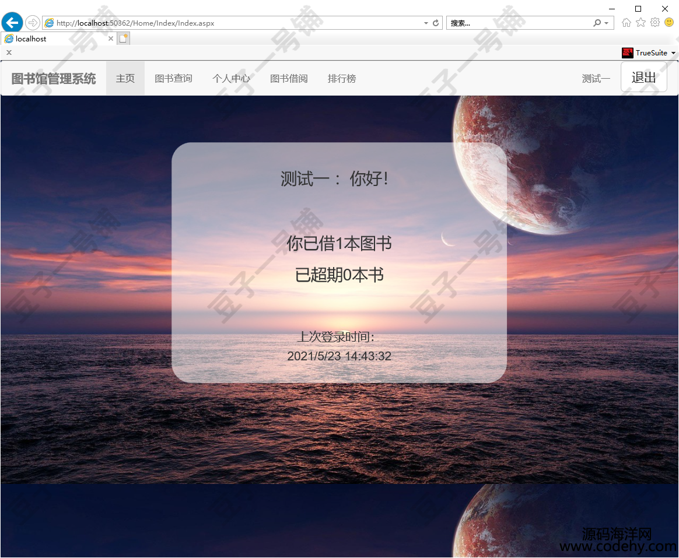Maximize the browser window
Image resolution: width=679 pixels, height=558 pixels.
point(638,9)
